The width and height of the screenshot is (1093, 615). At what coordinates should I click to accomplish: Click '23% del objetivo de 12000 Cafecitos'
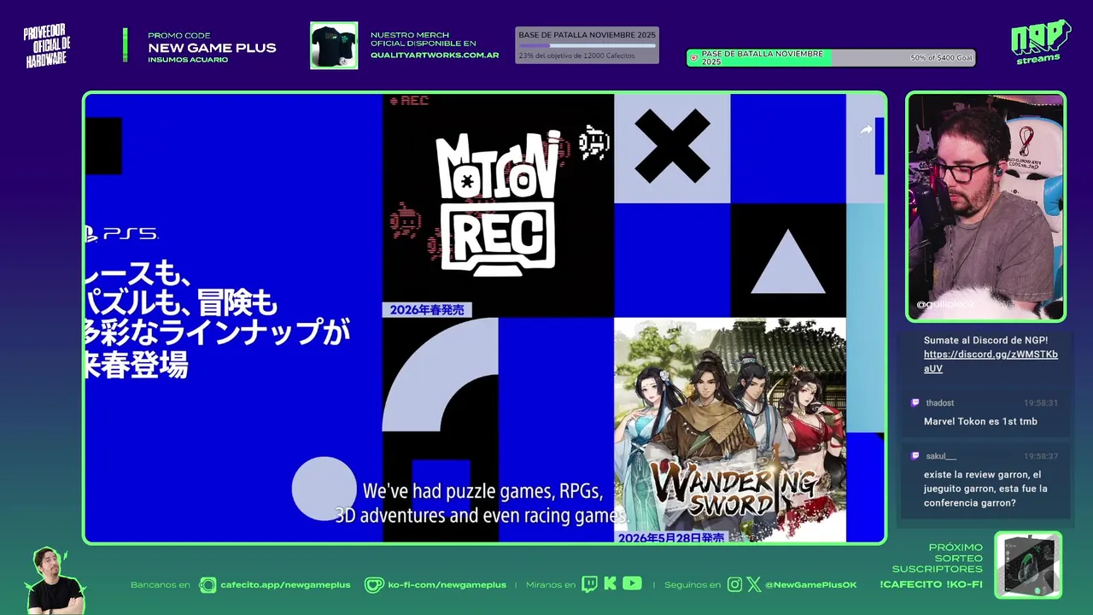coord(576,56)
